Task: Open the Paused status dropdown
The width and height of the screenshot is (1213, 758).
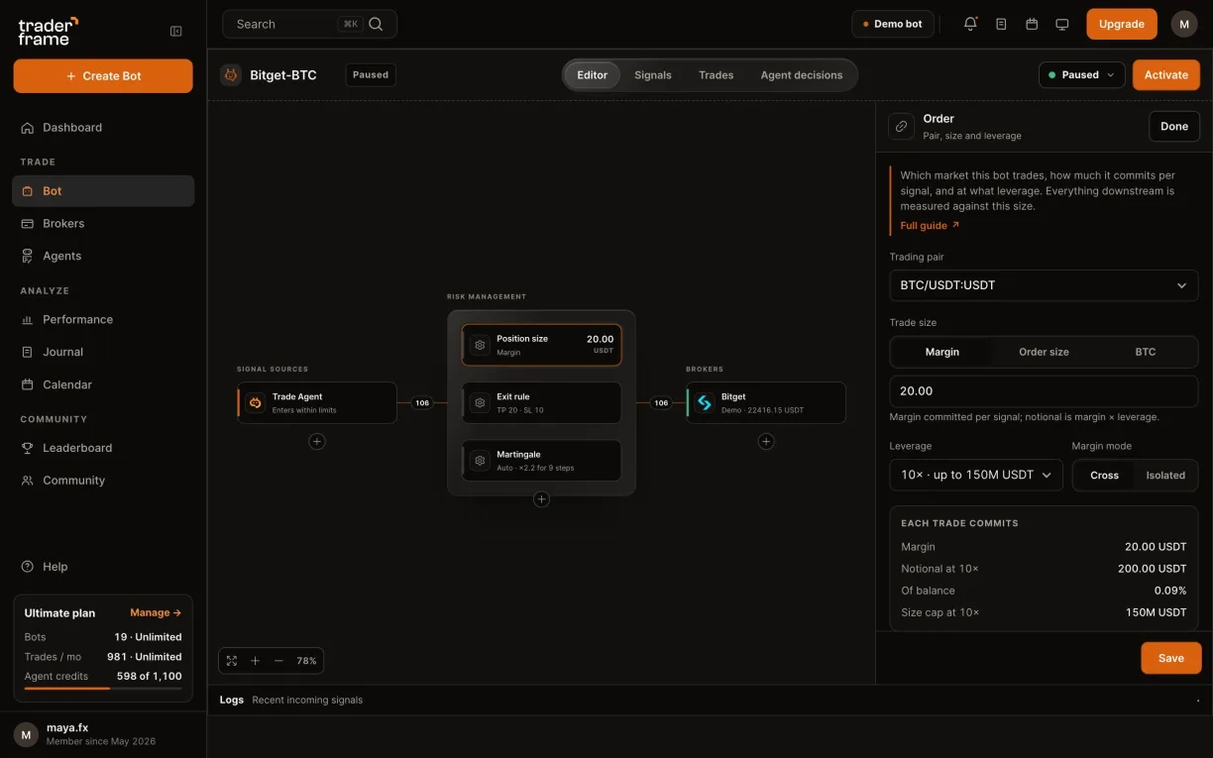Action: coord(1081,74)
